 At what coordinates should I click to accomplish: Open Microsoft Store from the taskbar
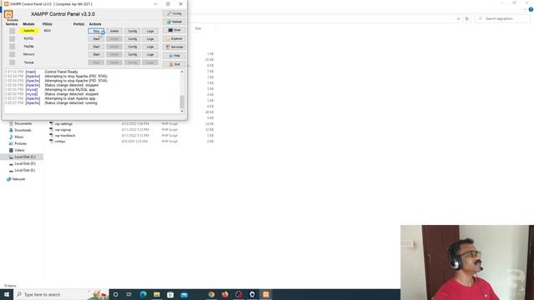[170, 294]
